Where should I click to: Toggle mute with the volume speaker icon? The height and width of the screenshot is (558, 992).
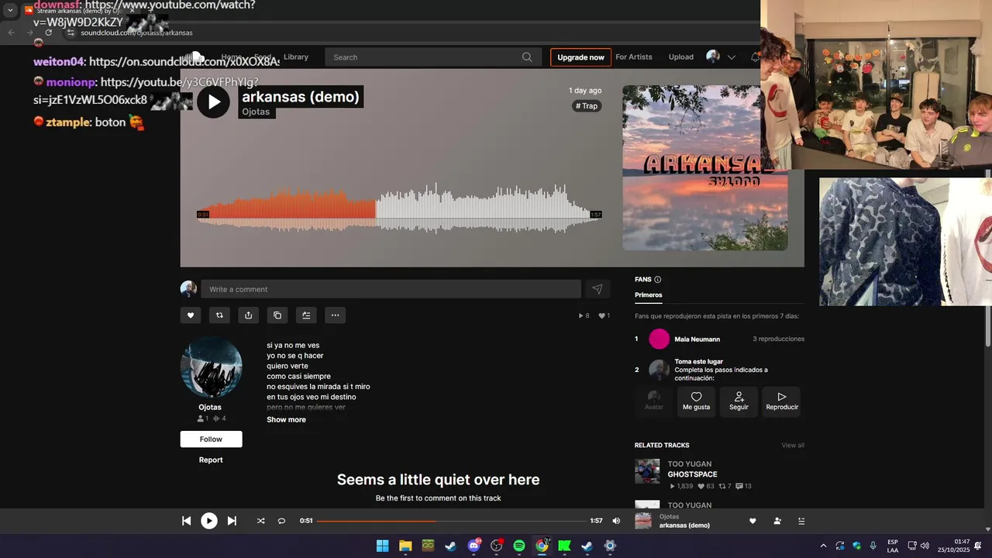(x=616, y=521)
